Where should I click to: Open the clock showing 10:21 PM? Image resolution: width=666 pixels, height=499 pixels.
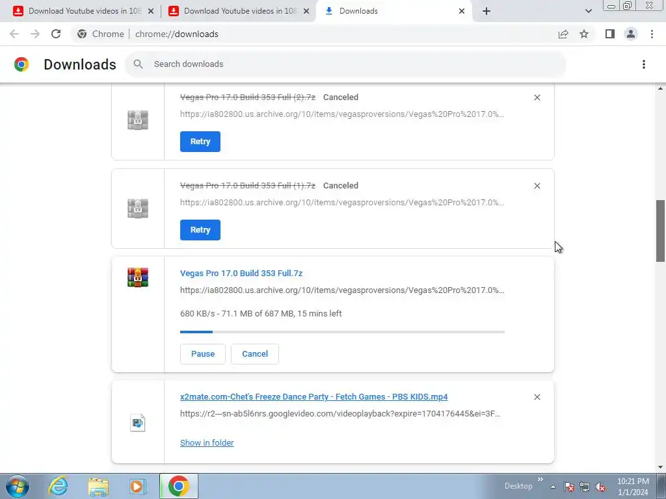point(633,487)
